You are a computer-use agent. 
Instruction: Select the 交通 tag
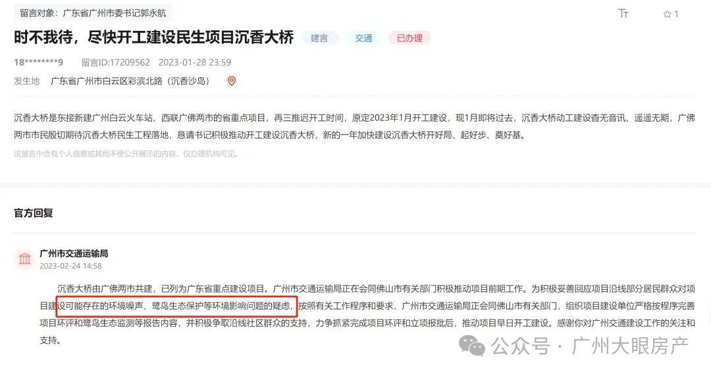363,39
